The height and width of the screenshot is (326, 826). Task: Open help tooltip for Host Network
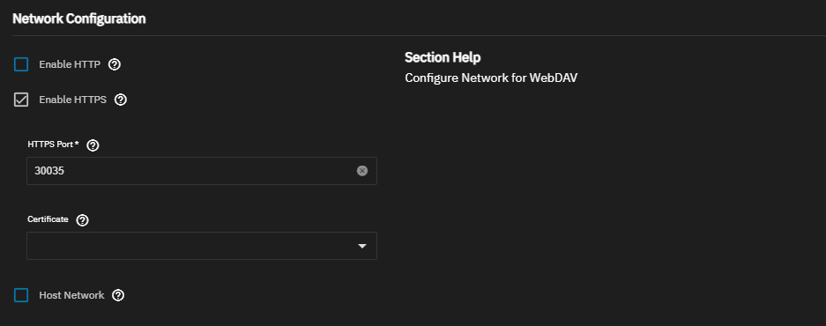118,295
